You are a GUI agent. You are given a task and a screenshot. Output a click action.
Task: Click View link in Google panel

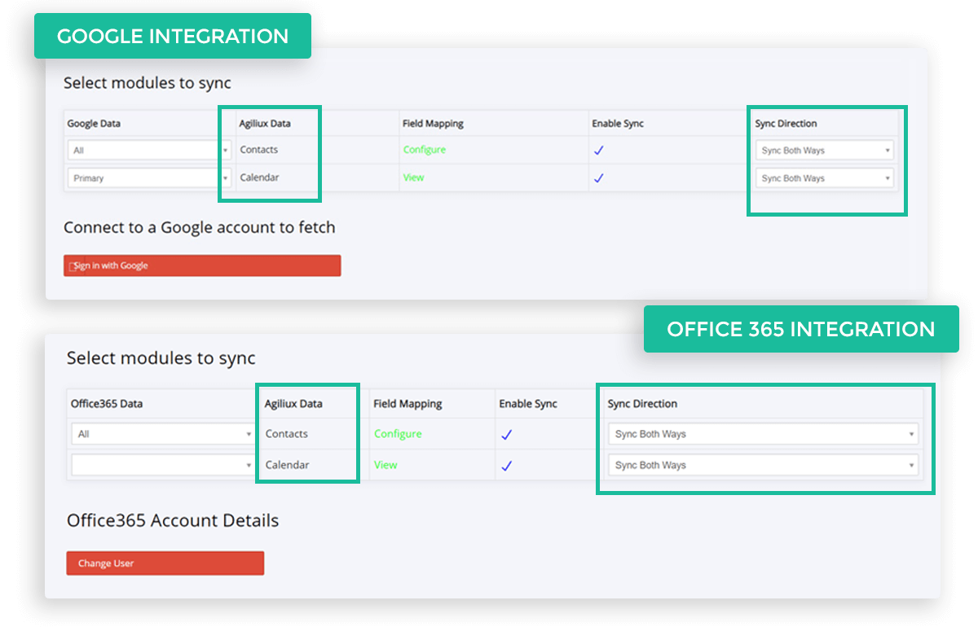[413, 178]
